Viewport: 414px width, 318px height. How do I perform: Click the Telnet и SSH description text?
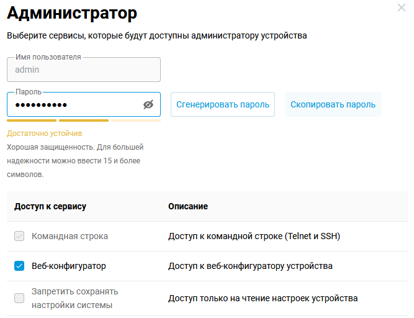point(254,237)
